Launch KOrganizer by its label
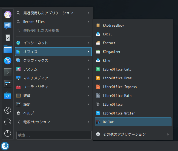The image size is (178, 151). 112,52
